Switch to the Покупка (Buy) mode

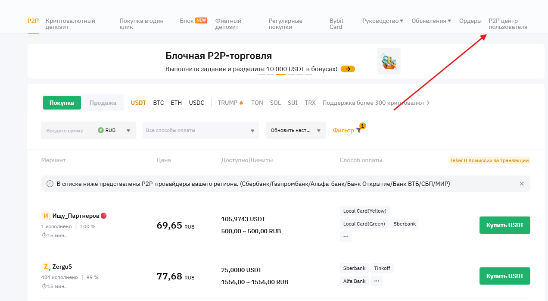click(62, 103)
